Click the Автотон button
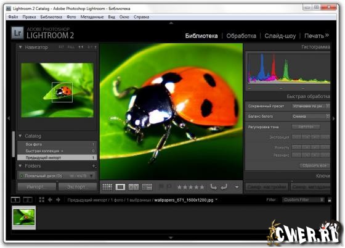345x248 pixels. (x=306, y=126)
